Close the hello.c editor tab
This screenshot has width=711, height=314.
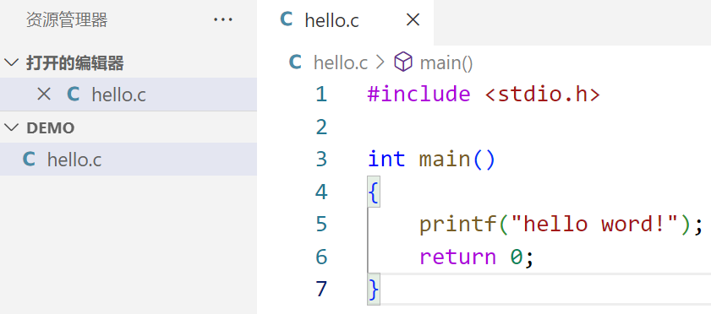coord(413,20)
